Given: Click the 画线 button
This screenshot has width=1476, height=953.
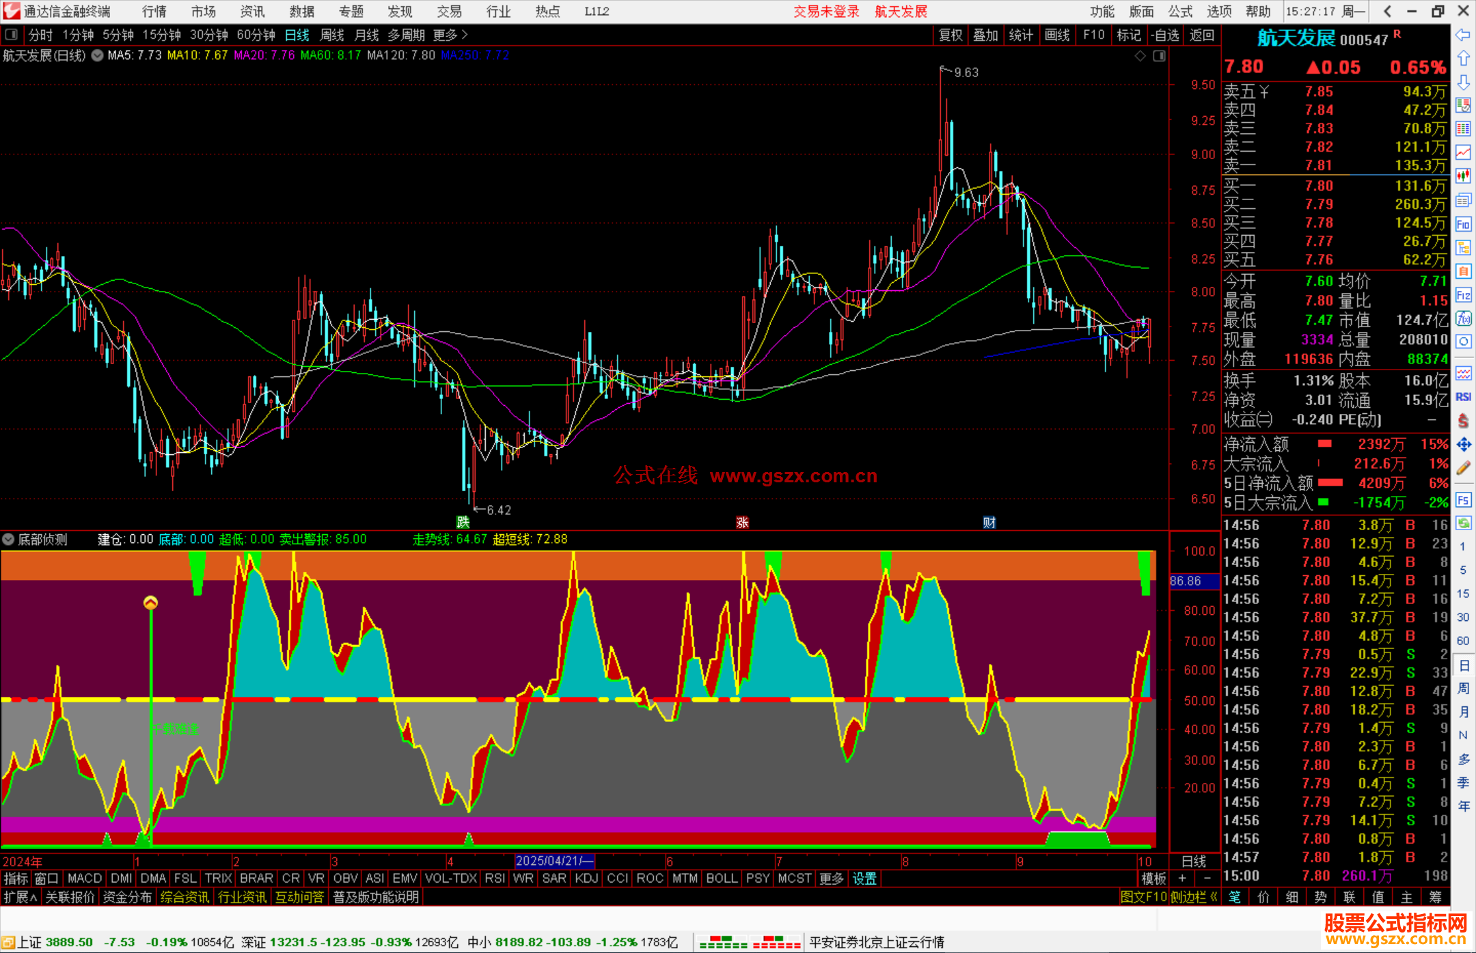Looking at the screenshot, I should click(1056, 35).
